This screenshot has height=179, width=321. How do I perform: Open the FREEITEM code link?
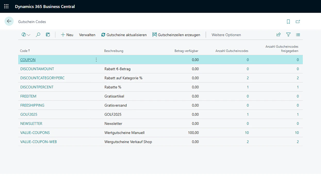[x=28, y=96]
